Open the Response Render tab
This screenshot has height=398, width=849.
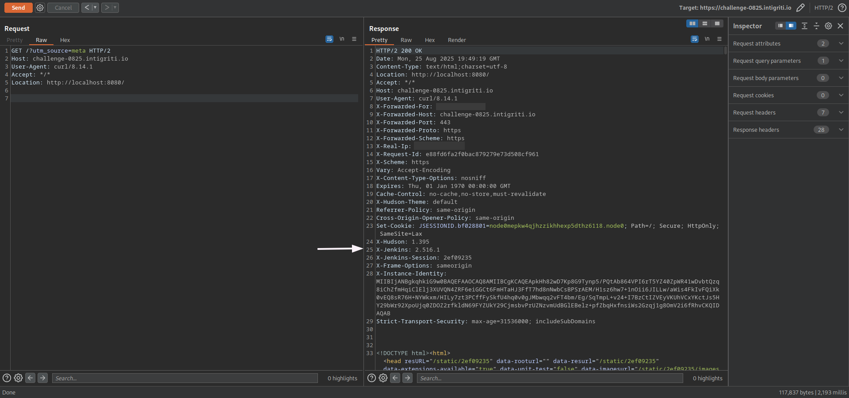click(457, 40)
